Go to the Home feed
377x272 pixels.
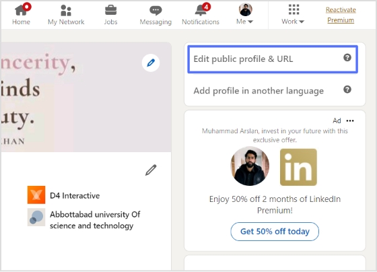click(x=21, y=14)
